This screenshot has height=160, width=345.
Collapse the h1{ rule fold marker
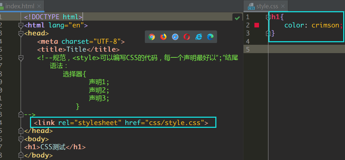coord(268,17)
